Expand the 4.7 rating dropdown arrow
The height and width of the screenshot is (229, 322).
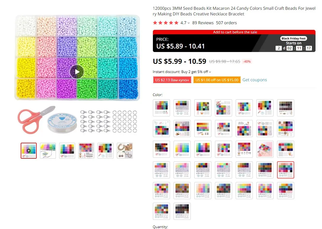click(x=189, y=23)
